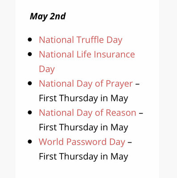
Task: Follow the National Day of Prayer link
Action: pyautogui.click(x=86, y=84)
